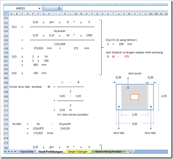The height and width of the screenshot is (159, 173).
Task: Select column M header
Action: point(76,14)
